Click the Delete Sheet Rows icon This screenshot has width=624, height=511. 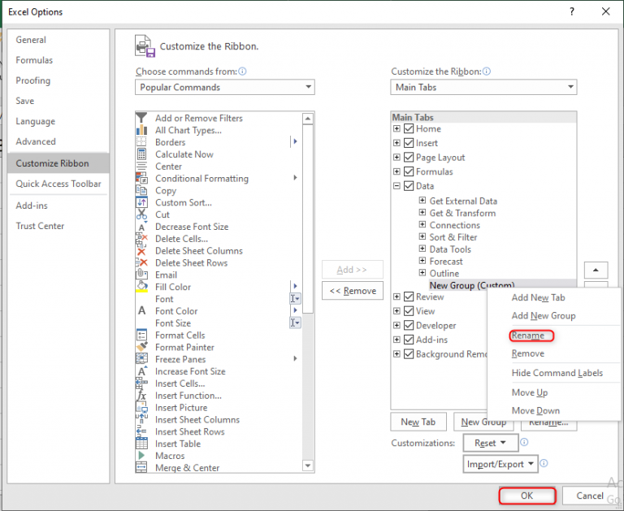click(141, 262)
